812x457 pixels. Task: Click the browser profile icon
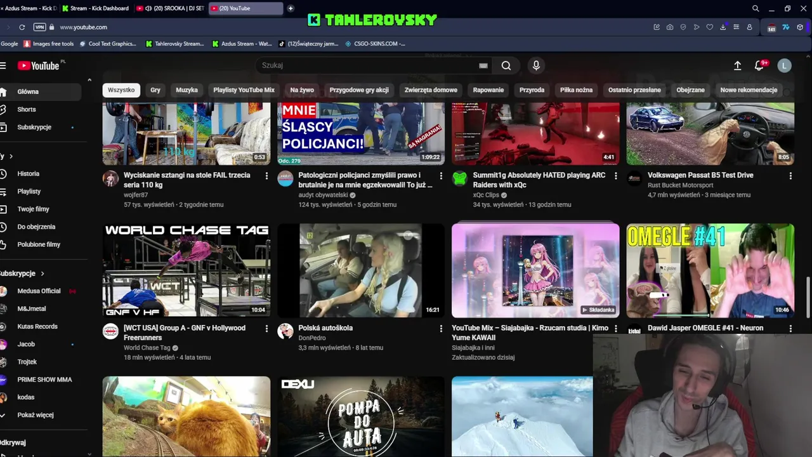[x=749, y=27]
